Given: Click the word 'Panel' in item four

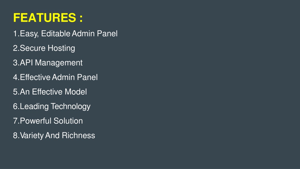Looking at the screenshot, I should [87, 77].
